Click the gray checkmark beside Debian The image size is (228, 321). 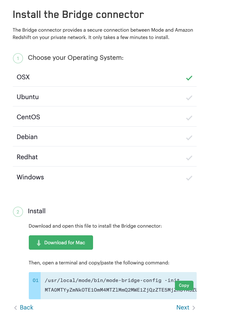coord(189,138)
